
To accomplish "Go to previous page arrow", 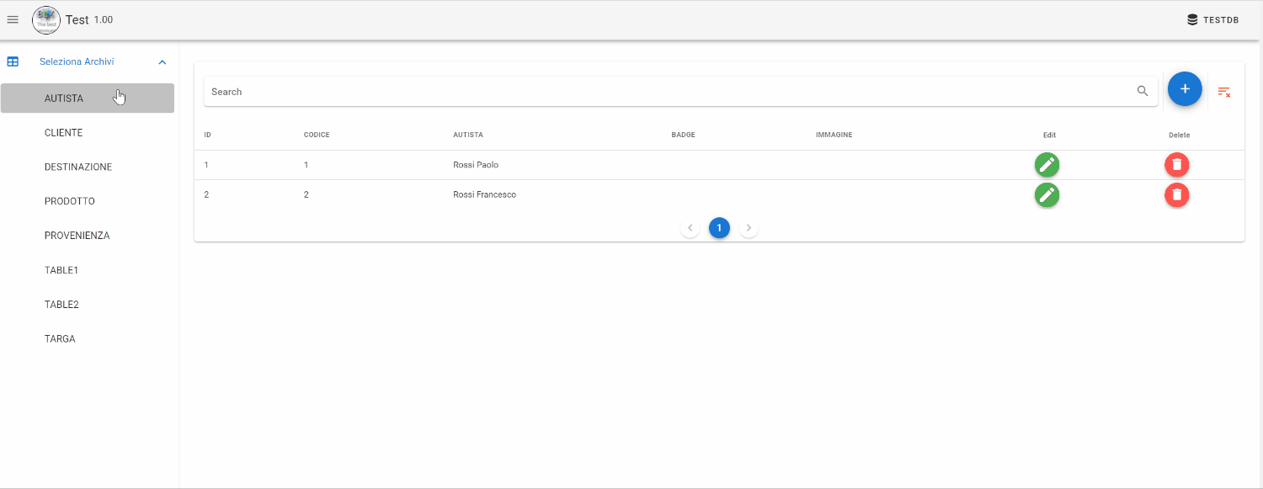I will (690, 228).
